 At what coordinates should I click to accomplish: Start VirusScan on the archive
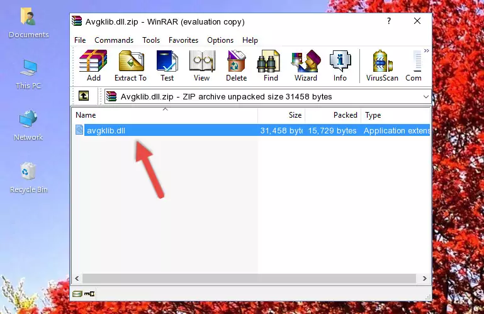(382, 66)
